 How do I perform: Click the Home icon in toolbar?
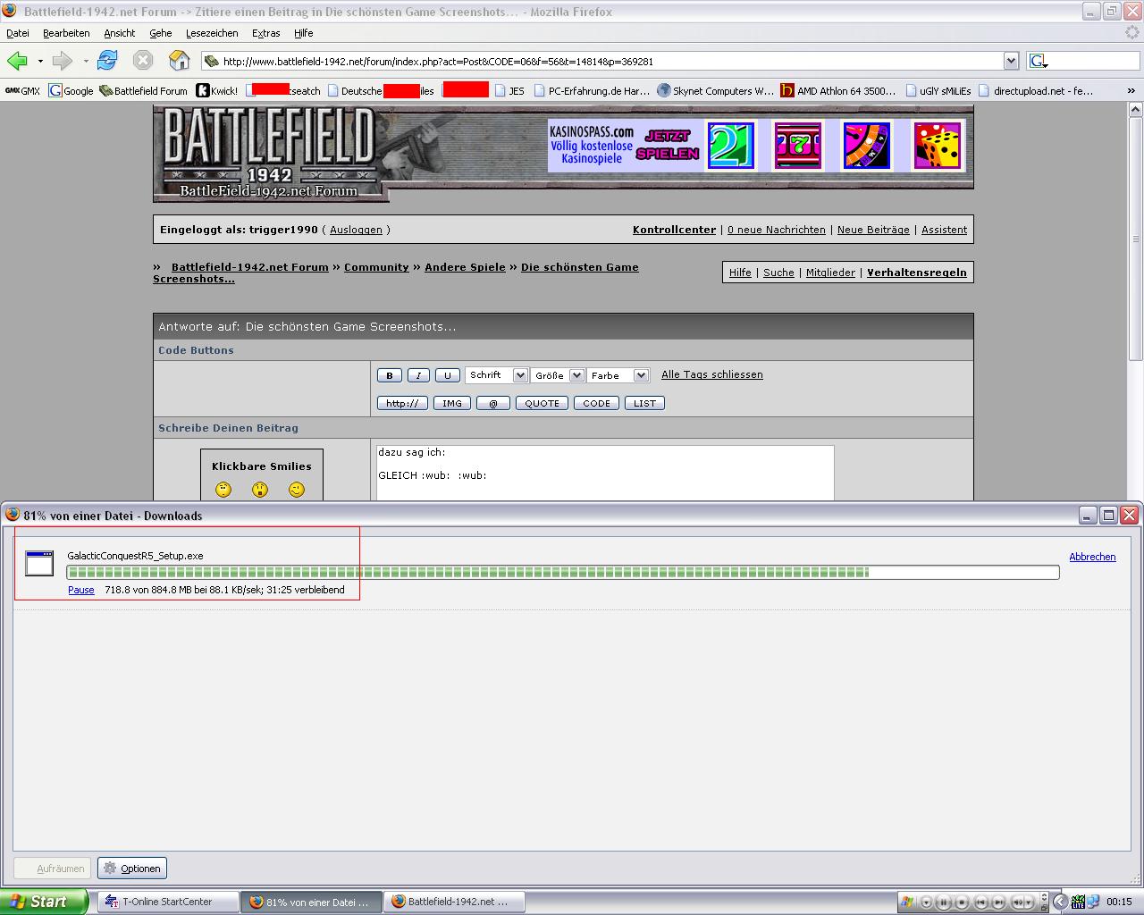coord(180,61)
